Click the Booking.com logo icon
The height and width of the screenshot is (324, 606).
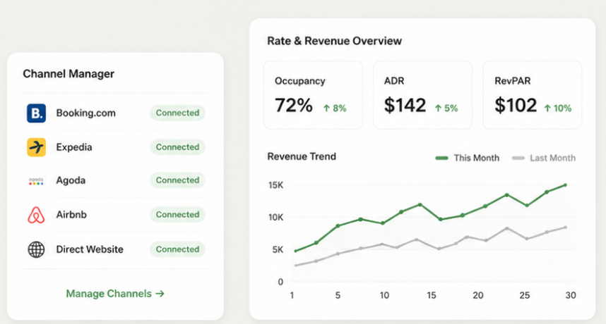coord(36,113)
